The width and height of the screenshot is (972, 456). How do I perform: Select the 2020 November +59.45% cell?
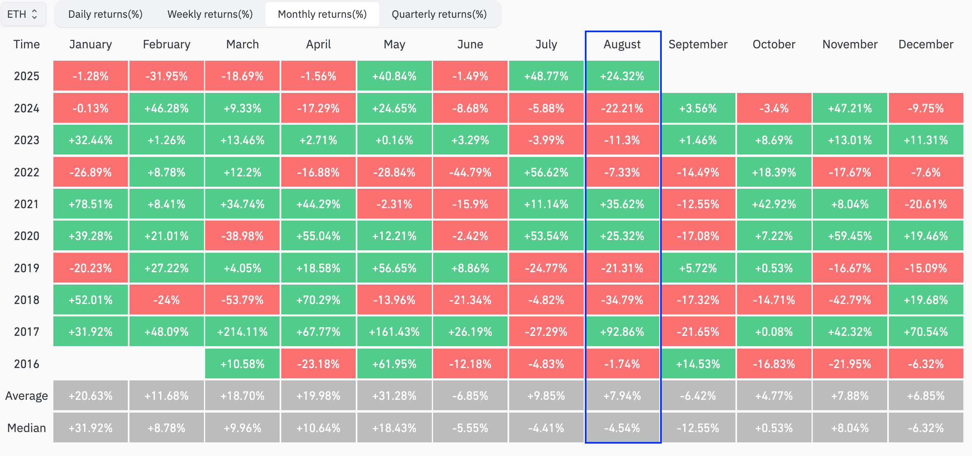pyautogui.click(x=850, y=236)
